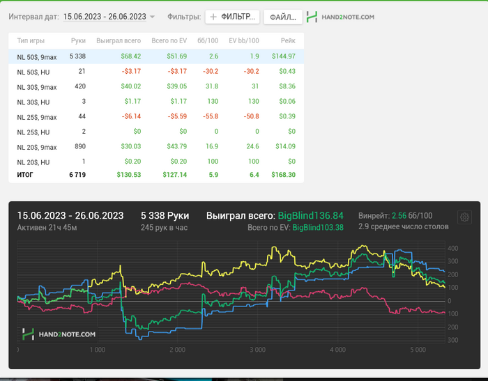This screenshot has height=381, width=488.
Task: Select the NL 30$, 9max row
Action: click(156, 86)
